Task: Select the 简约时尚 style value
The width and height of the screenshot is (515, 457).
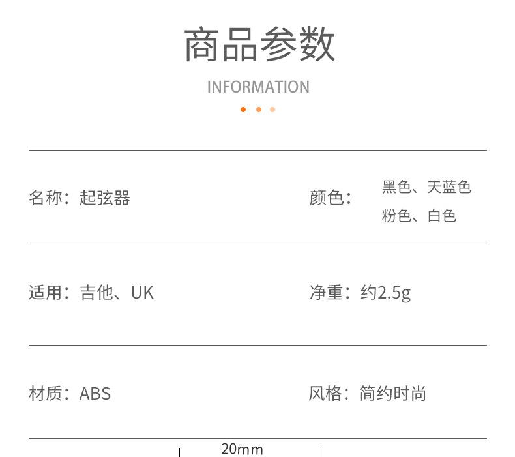Action: click(x=393, y=394)
